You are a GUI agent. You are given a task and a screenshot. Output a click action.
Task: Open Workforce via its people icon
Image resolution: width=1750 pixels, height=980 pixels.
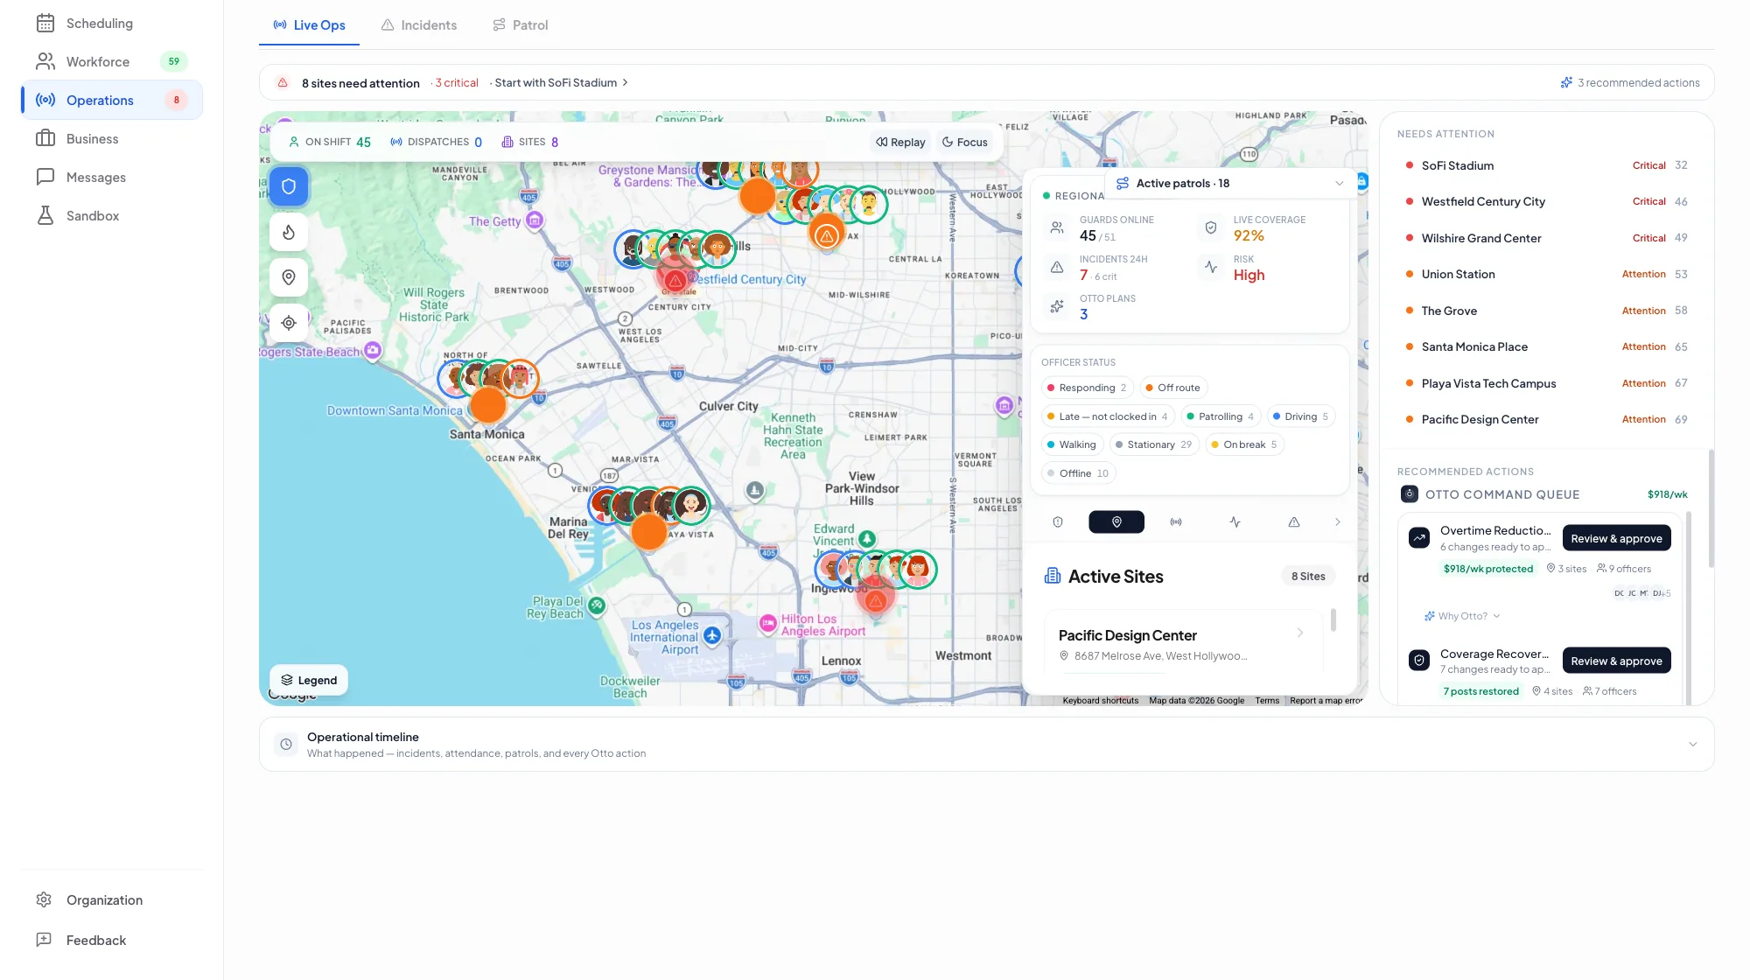pos(45,62)
